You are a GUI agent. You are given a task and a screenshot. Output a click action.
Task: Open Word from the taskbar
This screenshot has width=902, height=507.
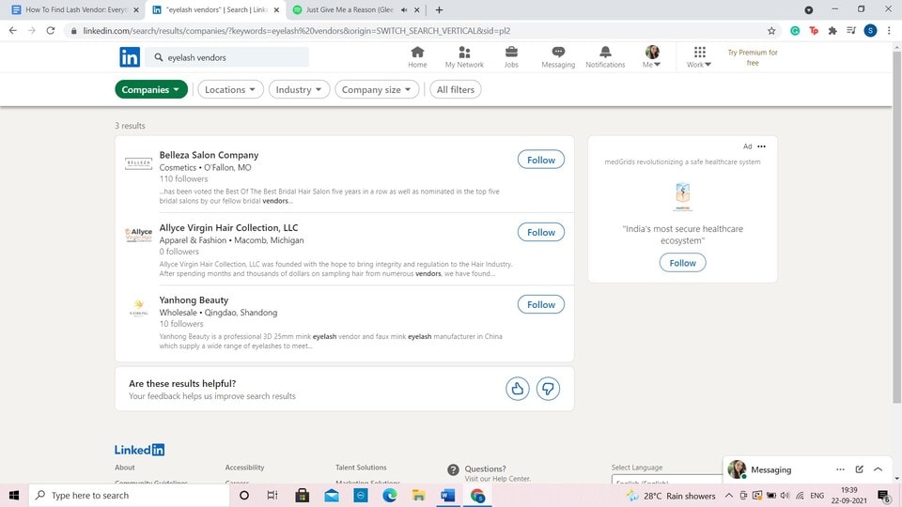[448, 495]
